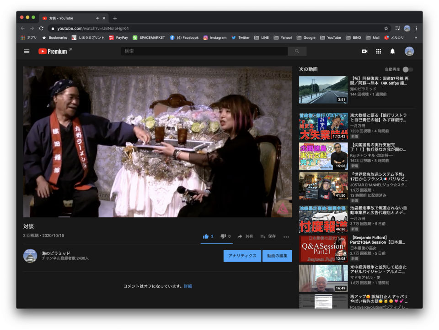Click the 動画の編集 button
The height and width of the screenshot is (330, 439).
click(x=277, y=256)
